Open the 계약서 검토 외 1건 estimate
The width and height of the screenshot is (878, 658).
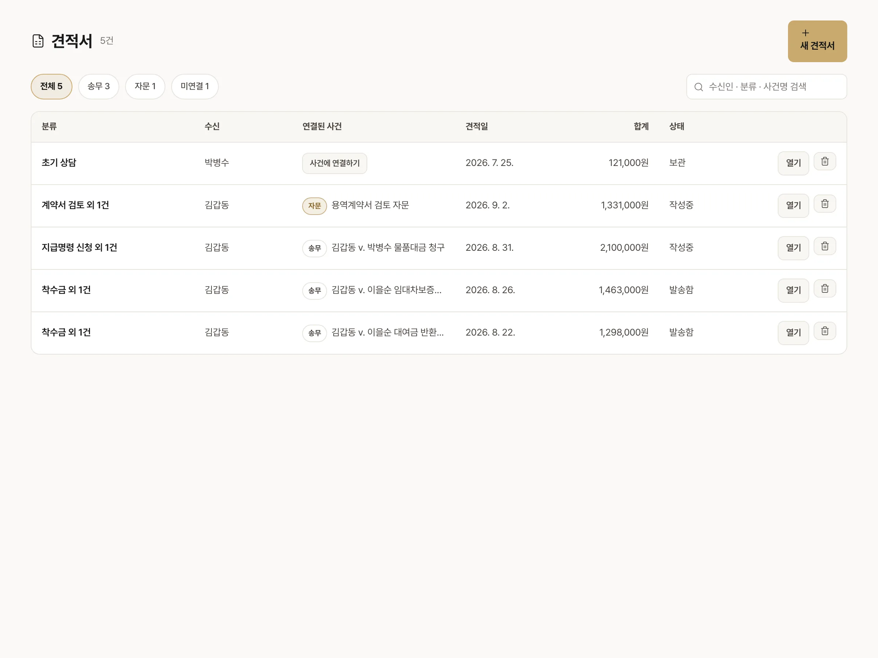pos(793,205)
